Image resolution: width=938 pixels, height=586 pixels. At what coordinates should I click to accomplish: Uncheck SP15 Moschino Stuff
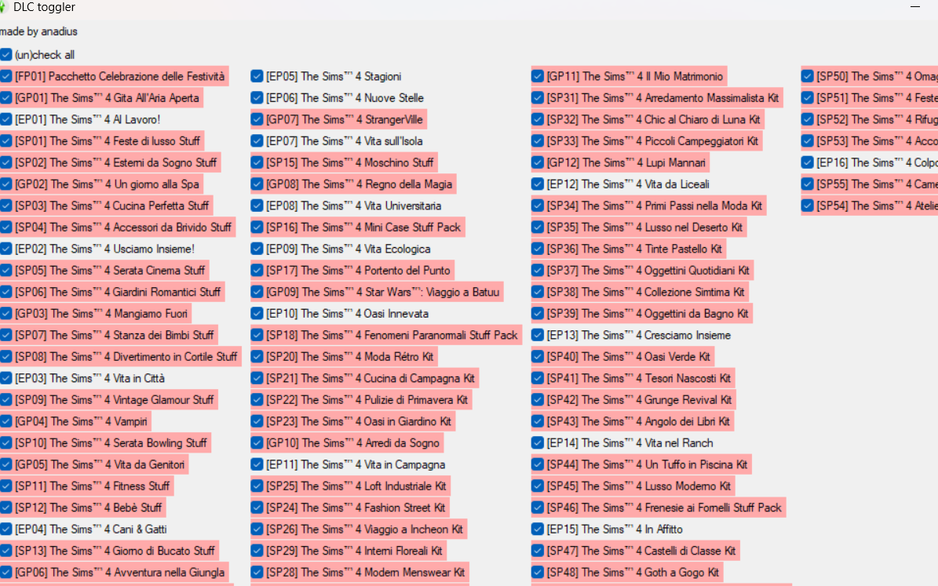click(x=257, y=162)
